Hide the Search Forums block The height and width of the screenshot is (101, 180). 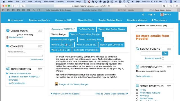point(168,49)
